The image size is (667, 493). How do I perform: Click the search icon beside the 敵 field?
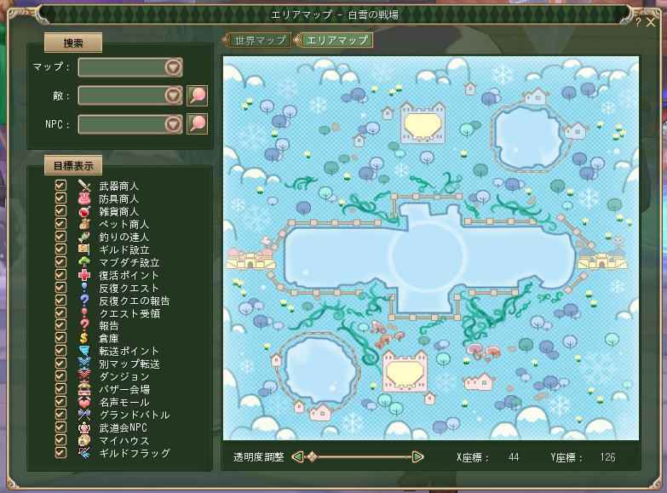point(197,95)
